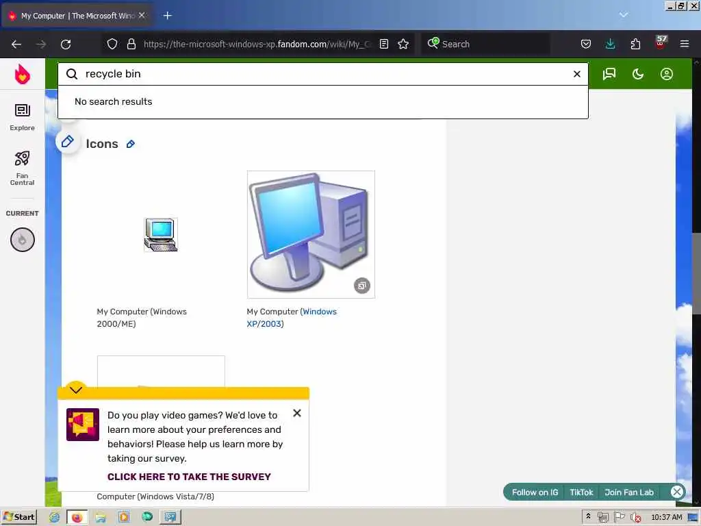This screenshot has height=526, width=701.
Task: Click the survey popup logo image
Action: click(x=83, y=425)
